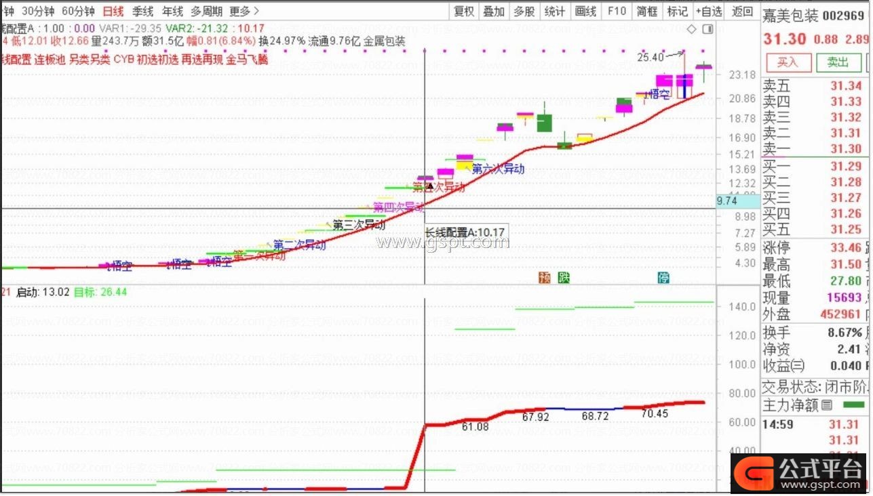
Task: Open the F10 company info
Action: pos(617,11)
